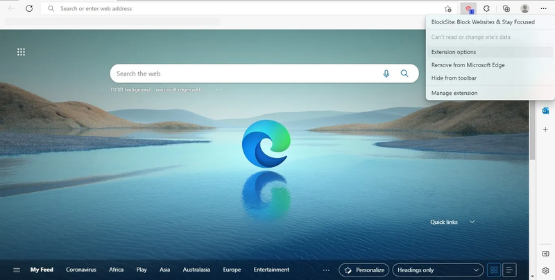Open the feed hamburger menu

pos(17,270)
